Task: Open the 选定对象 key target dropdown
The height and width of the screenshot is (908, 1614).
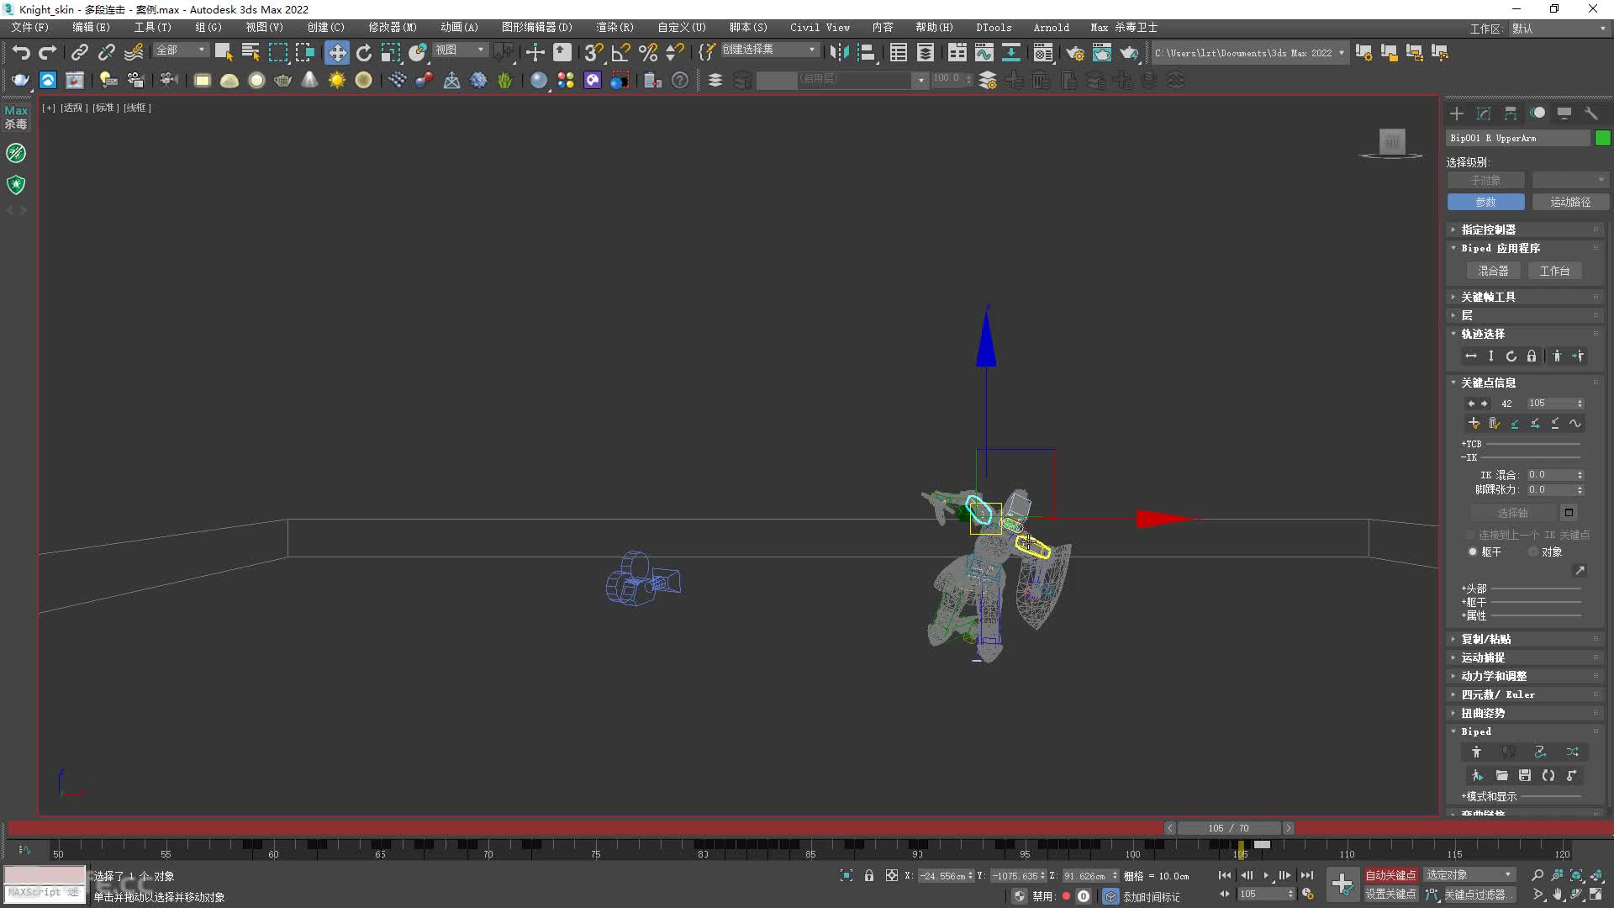Action: tap(1469, 875)
